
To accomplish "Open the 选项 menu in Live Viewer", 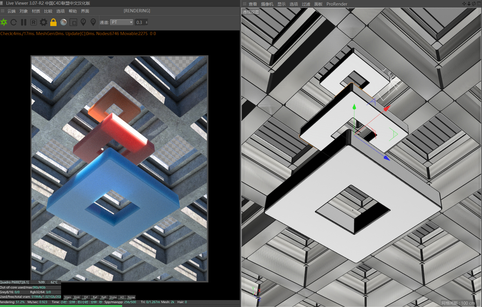I will (61, 11).
